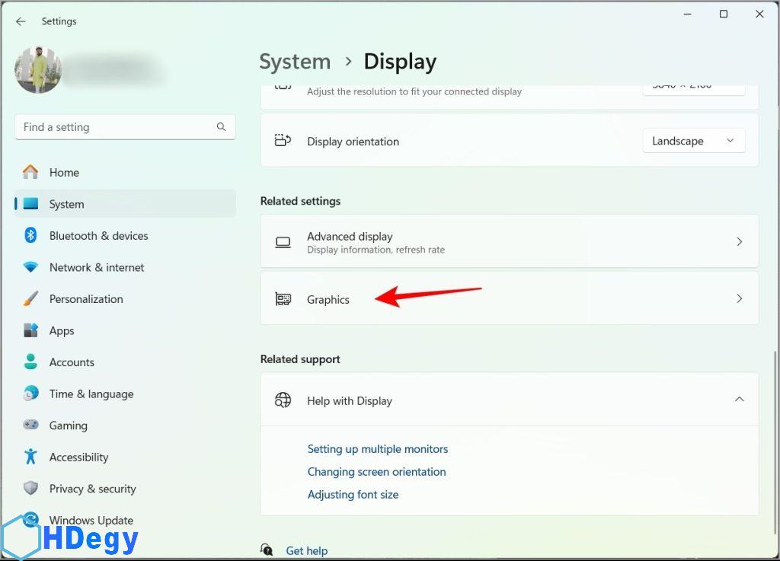Click the Privacy & security shield icon
The image size is (780, 561).
(x=30, y=489)
